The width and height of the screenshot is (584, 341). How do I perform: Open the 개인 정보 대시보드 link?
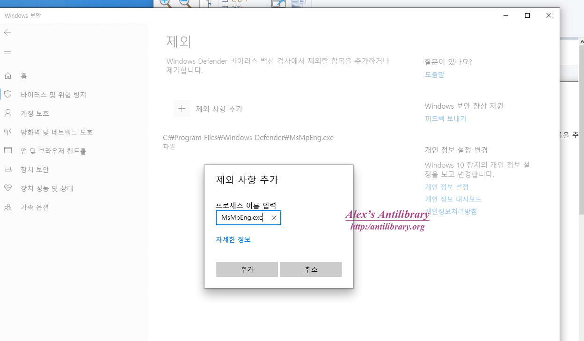pyautogui.click(x=453, y=199)
